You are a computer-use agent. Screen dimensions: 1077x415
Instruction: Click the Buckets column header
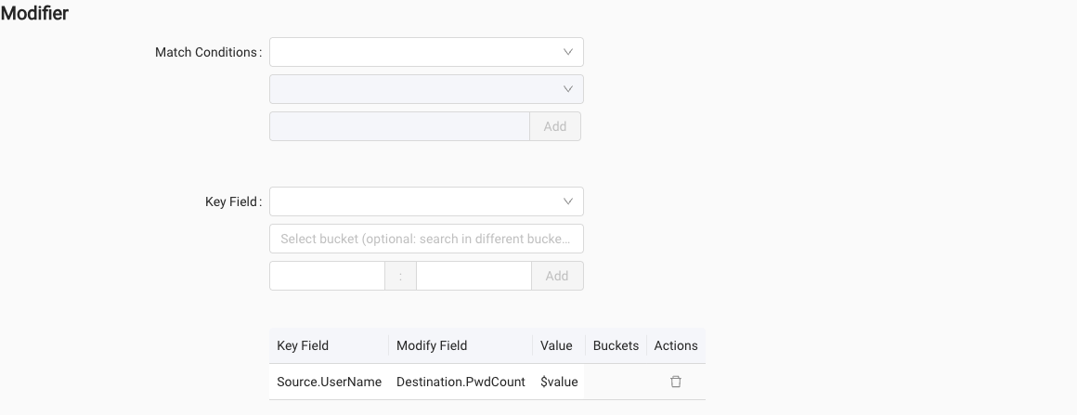(616, 345)
